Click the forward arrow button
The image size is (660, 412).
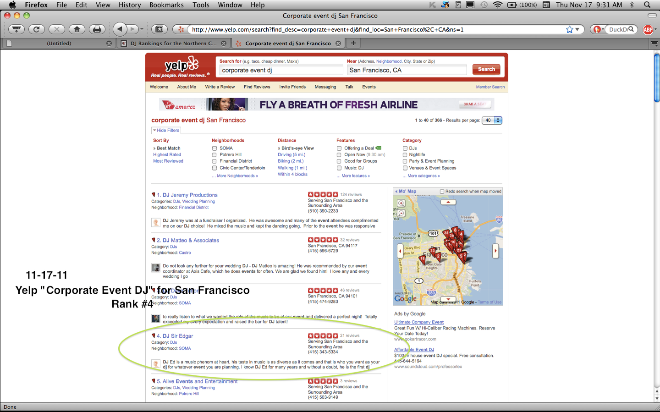132,29
